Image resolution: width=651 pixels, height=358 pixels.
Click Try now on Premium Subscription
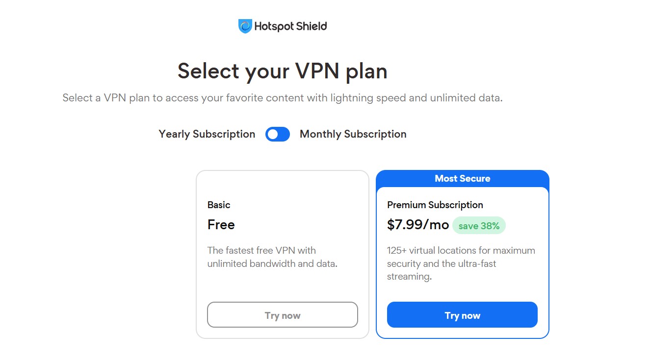462,315
